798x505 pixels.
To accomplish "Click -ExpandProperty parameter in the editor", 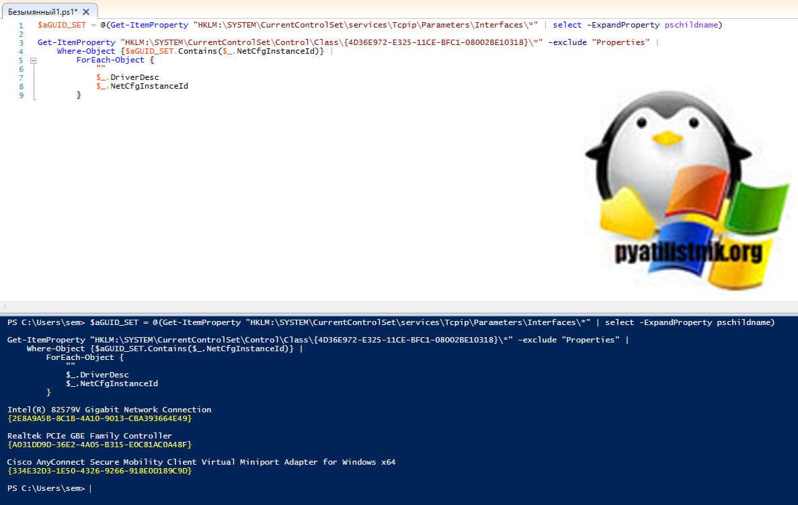I will point(623,25).
